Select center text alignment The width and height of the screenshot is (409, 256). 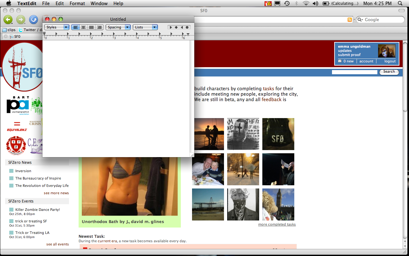[83, 28]
